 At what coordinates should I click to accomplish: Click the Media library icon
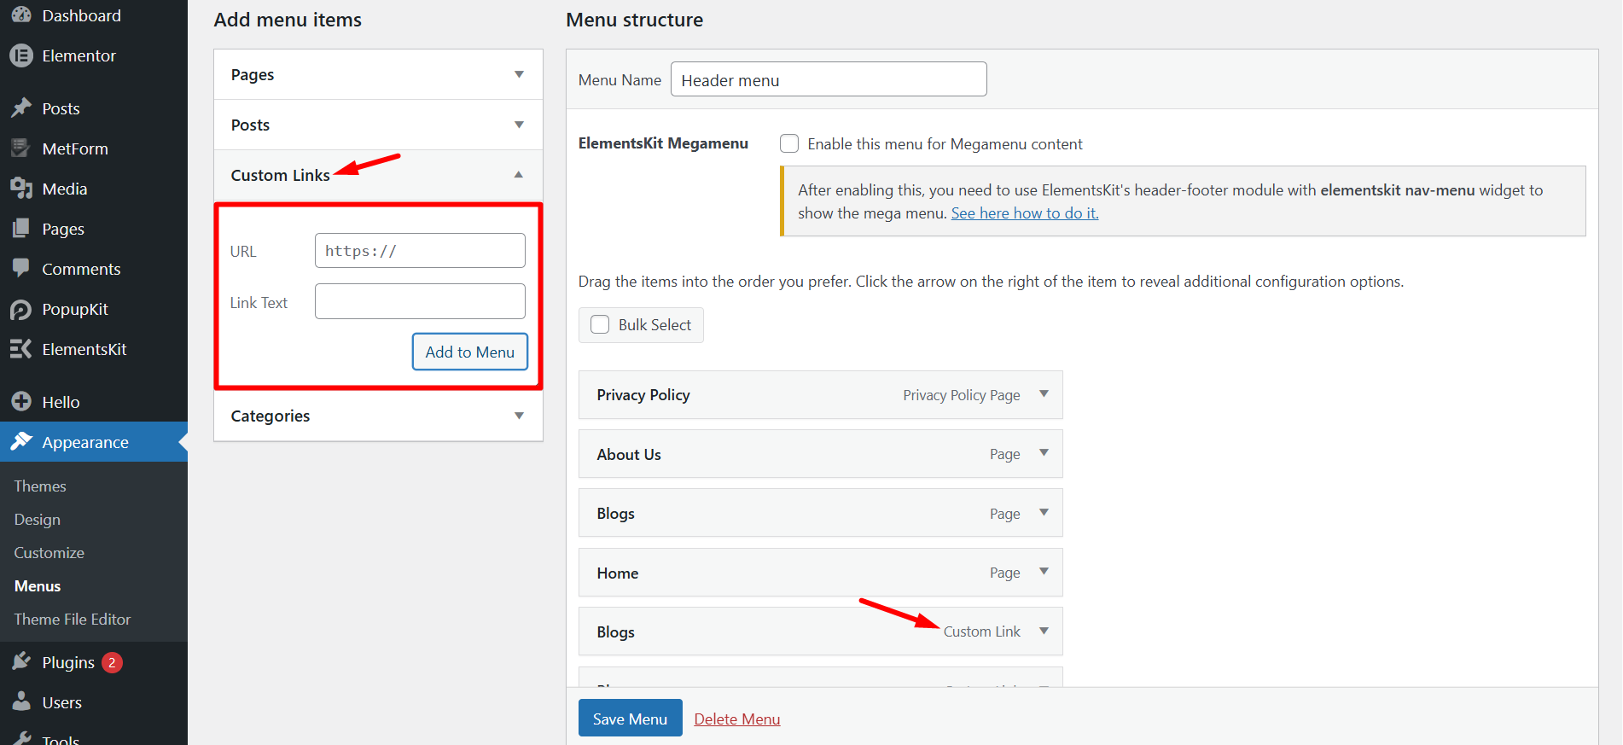21,189
